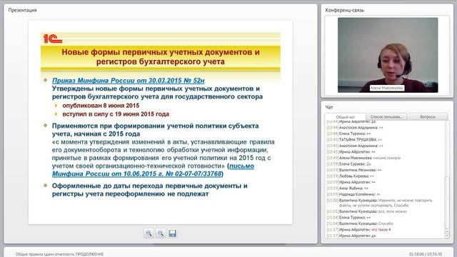Open the Приказ Минфина России № 52н link
This screenshot has height=257, width=457.
[129, 81]
